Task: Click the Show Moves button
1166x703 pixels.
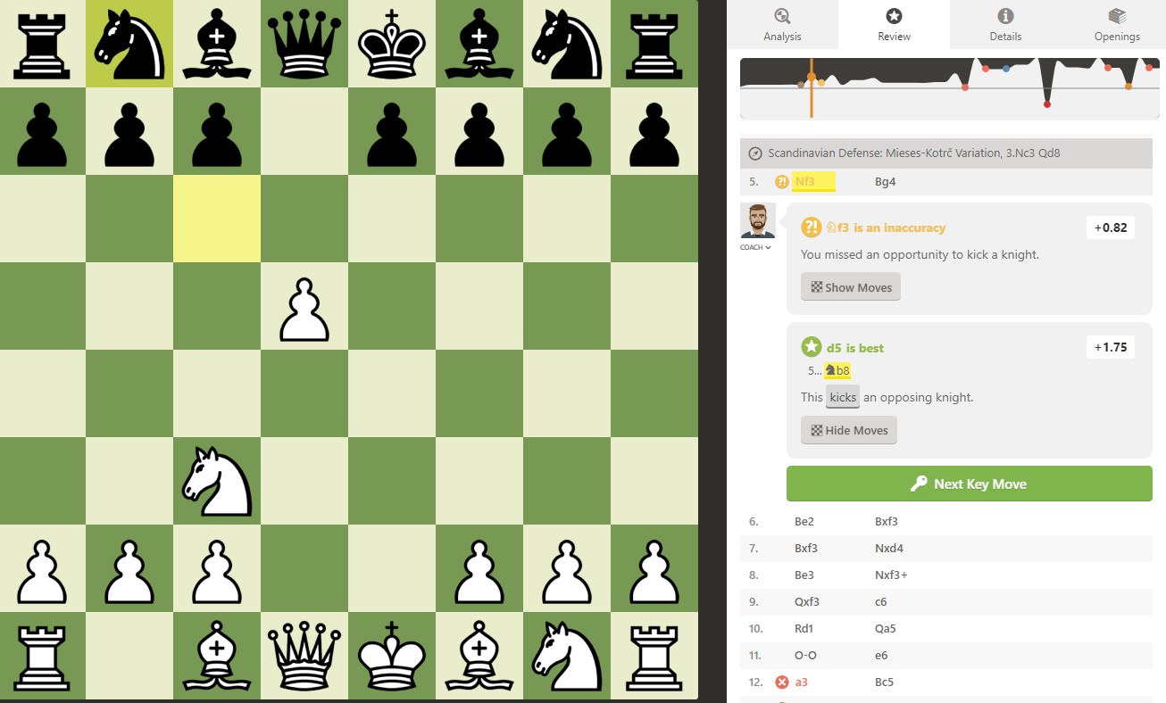Action: click(x=851, y=287)
